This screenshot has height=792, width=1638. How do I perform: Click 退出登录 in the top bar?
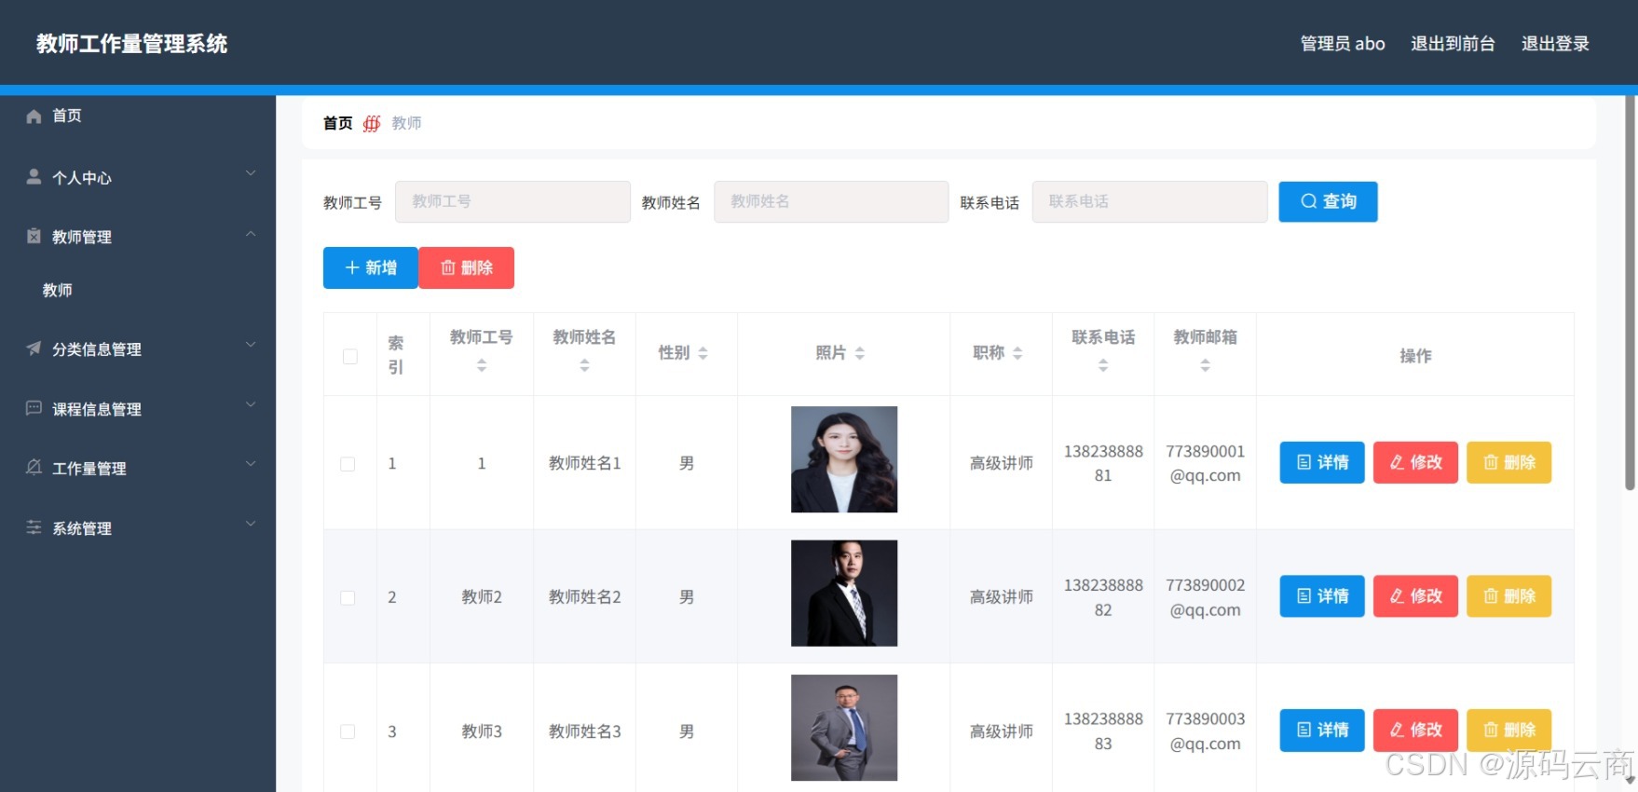click(1555, 44)
